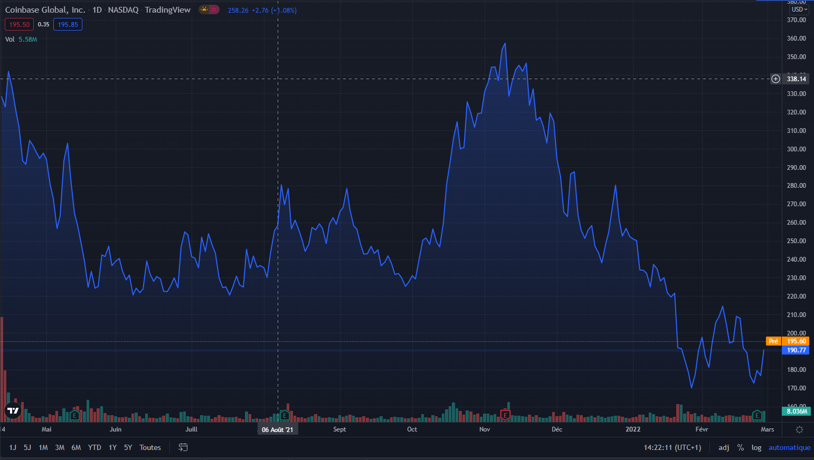
Task: Click the red 195.50 sell price button
Action: 19,24
